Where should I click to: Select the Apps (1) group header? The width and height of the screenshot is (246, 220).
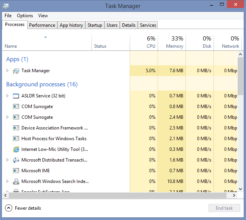17,59
